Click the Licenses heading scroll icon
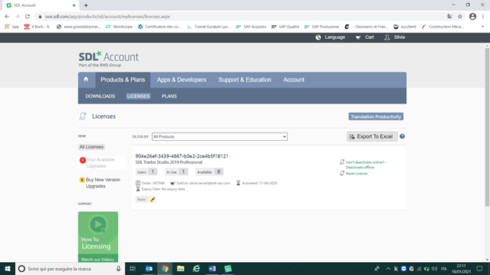 [x=82, y=117]
